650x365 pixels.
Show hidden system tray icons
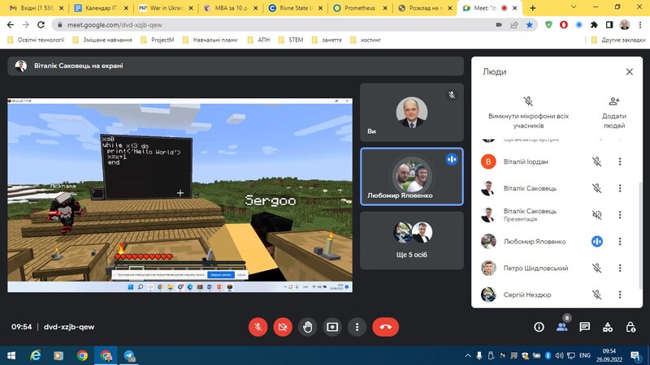(468, 355)
